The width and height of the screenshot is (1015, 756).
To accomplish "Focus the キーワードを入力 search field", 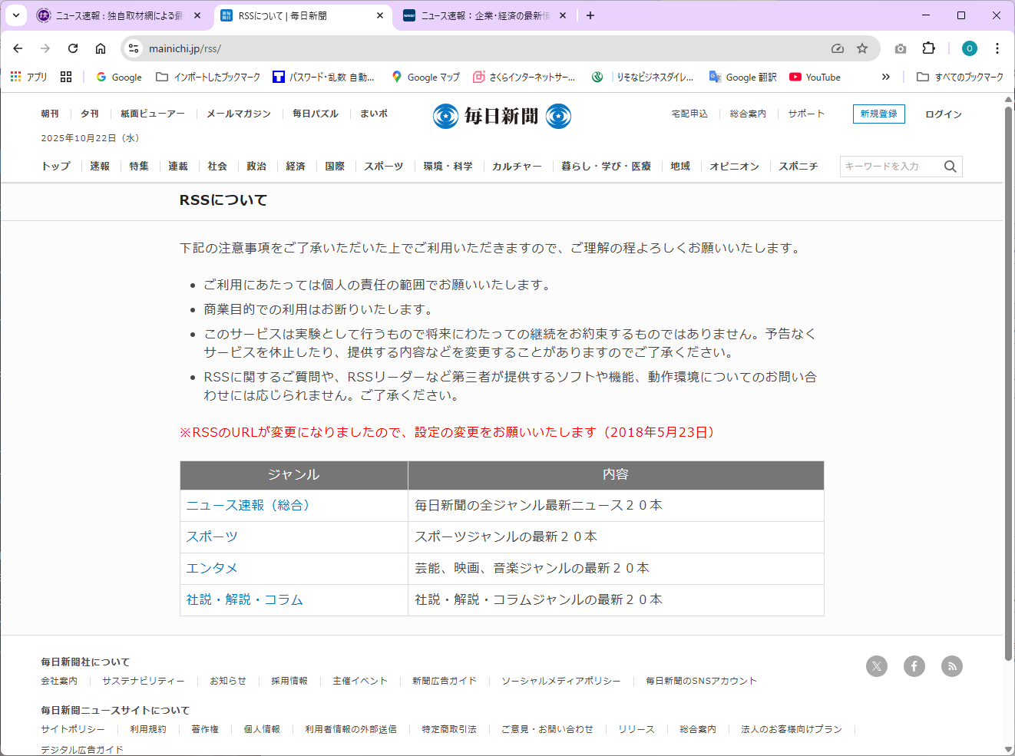I will coord(889,167).
